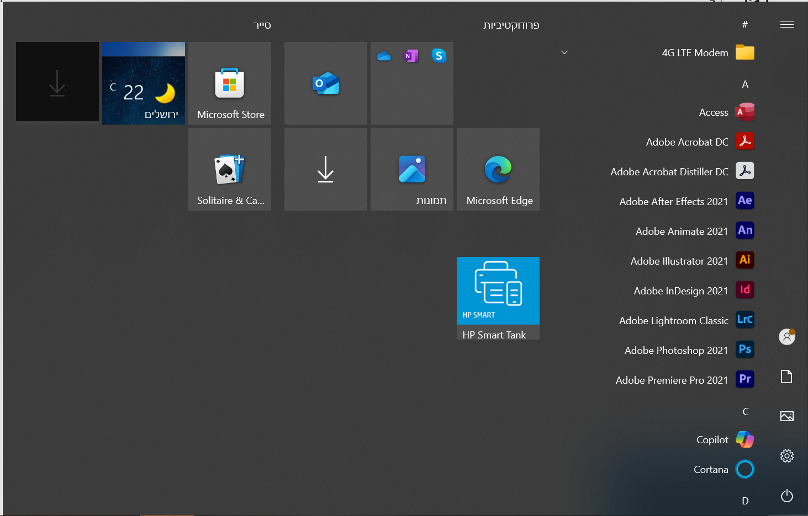Click the letter C section header
The width and height of the screenshot is (808, 516).
coord(746,412)
